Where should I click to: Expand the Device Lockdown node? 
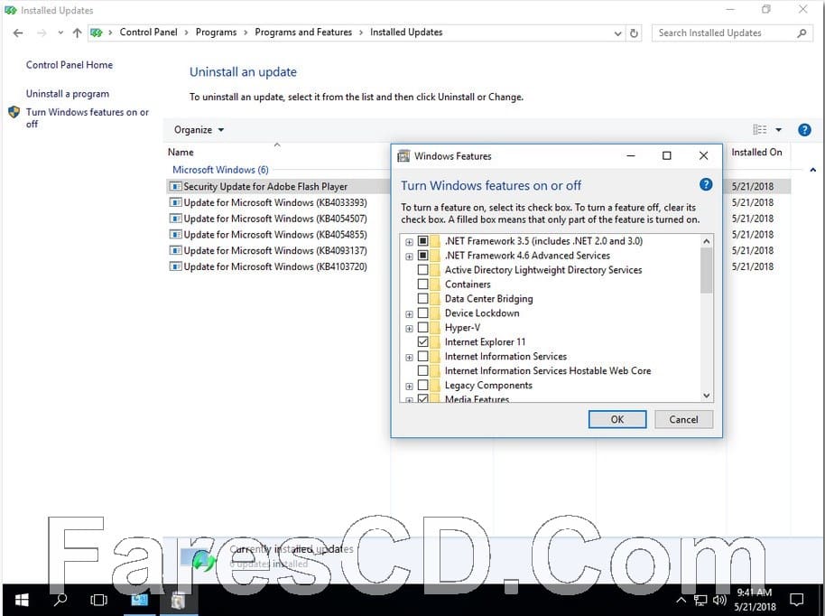(x=410, y=314)
